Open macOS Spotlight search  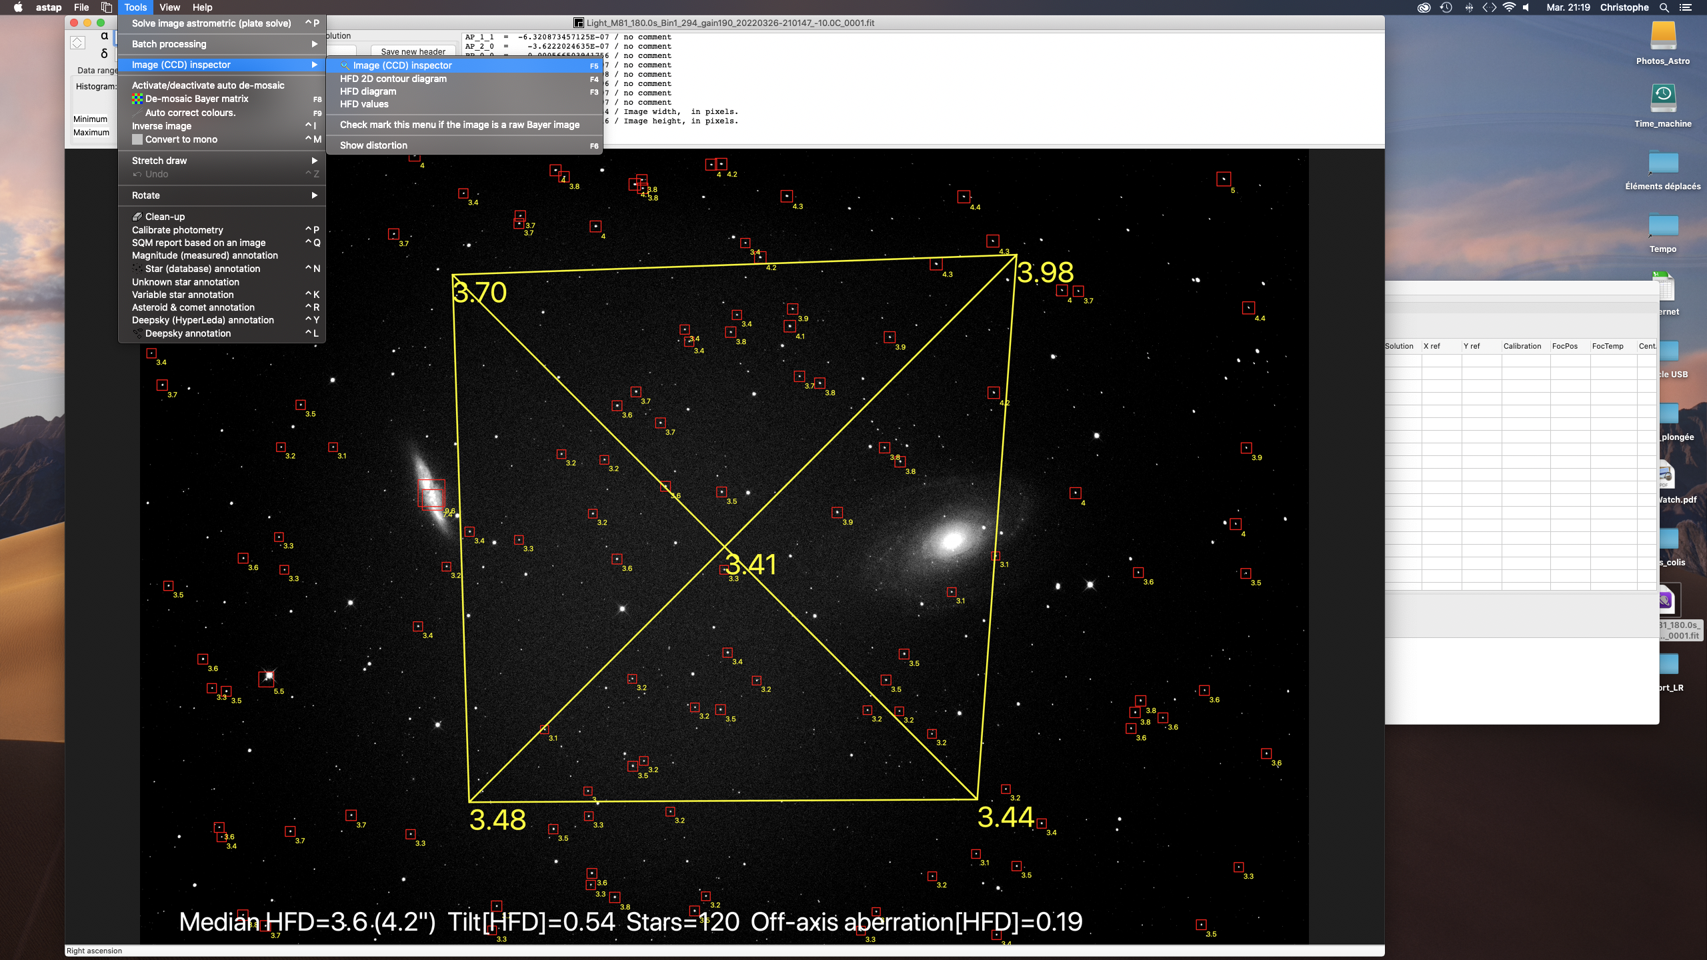tap(1664, 7)
